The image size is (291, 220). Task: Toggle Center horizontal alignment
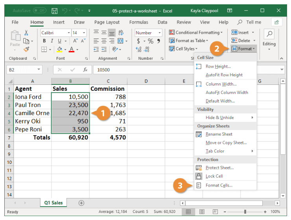[x=104, y=41]
